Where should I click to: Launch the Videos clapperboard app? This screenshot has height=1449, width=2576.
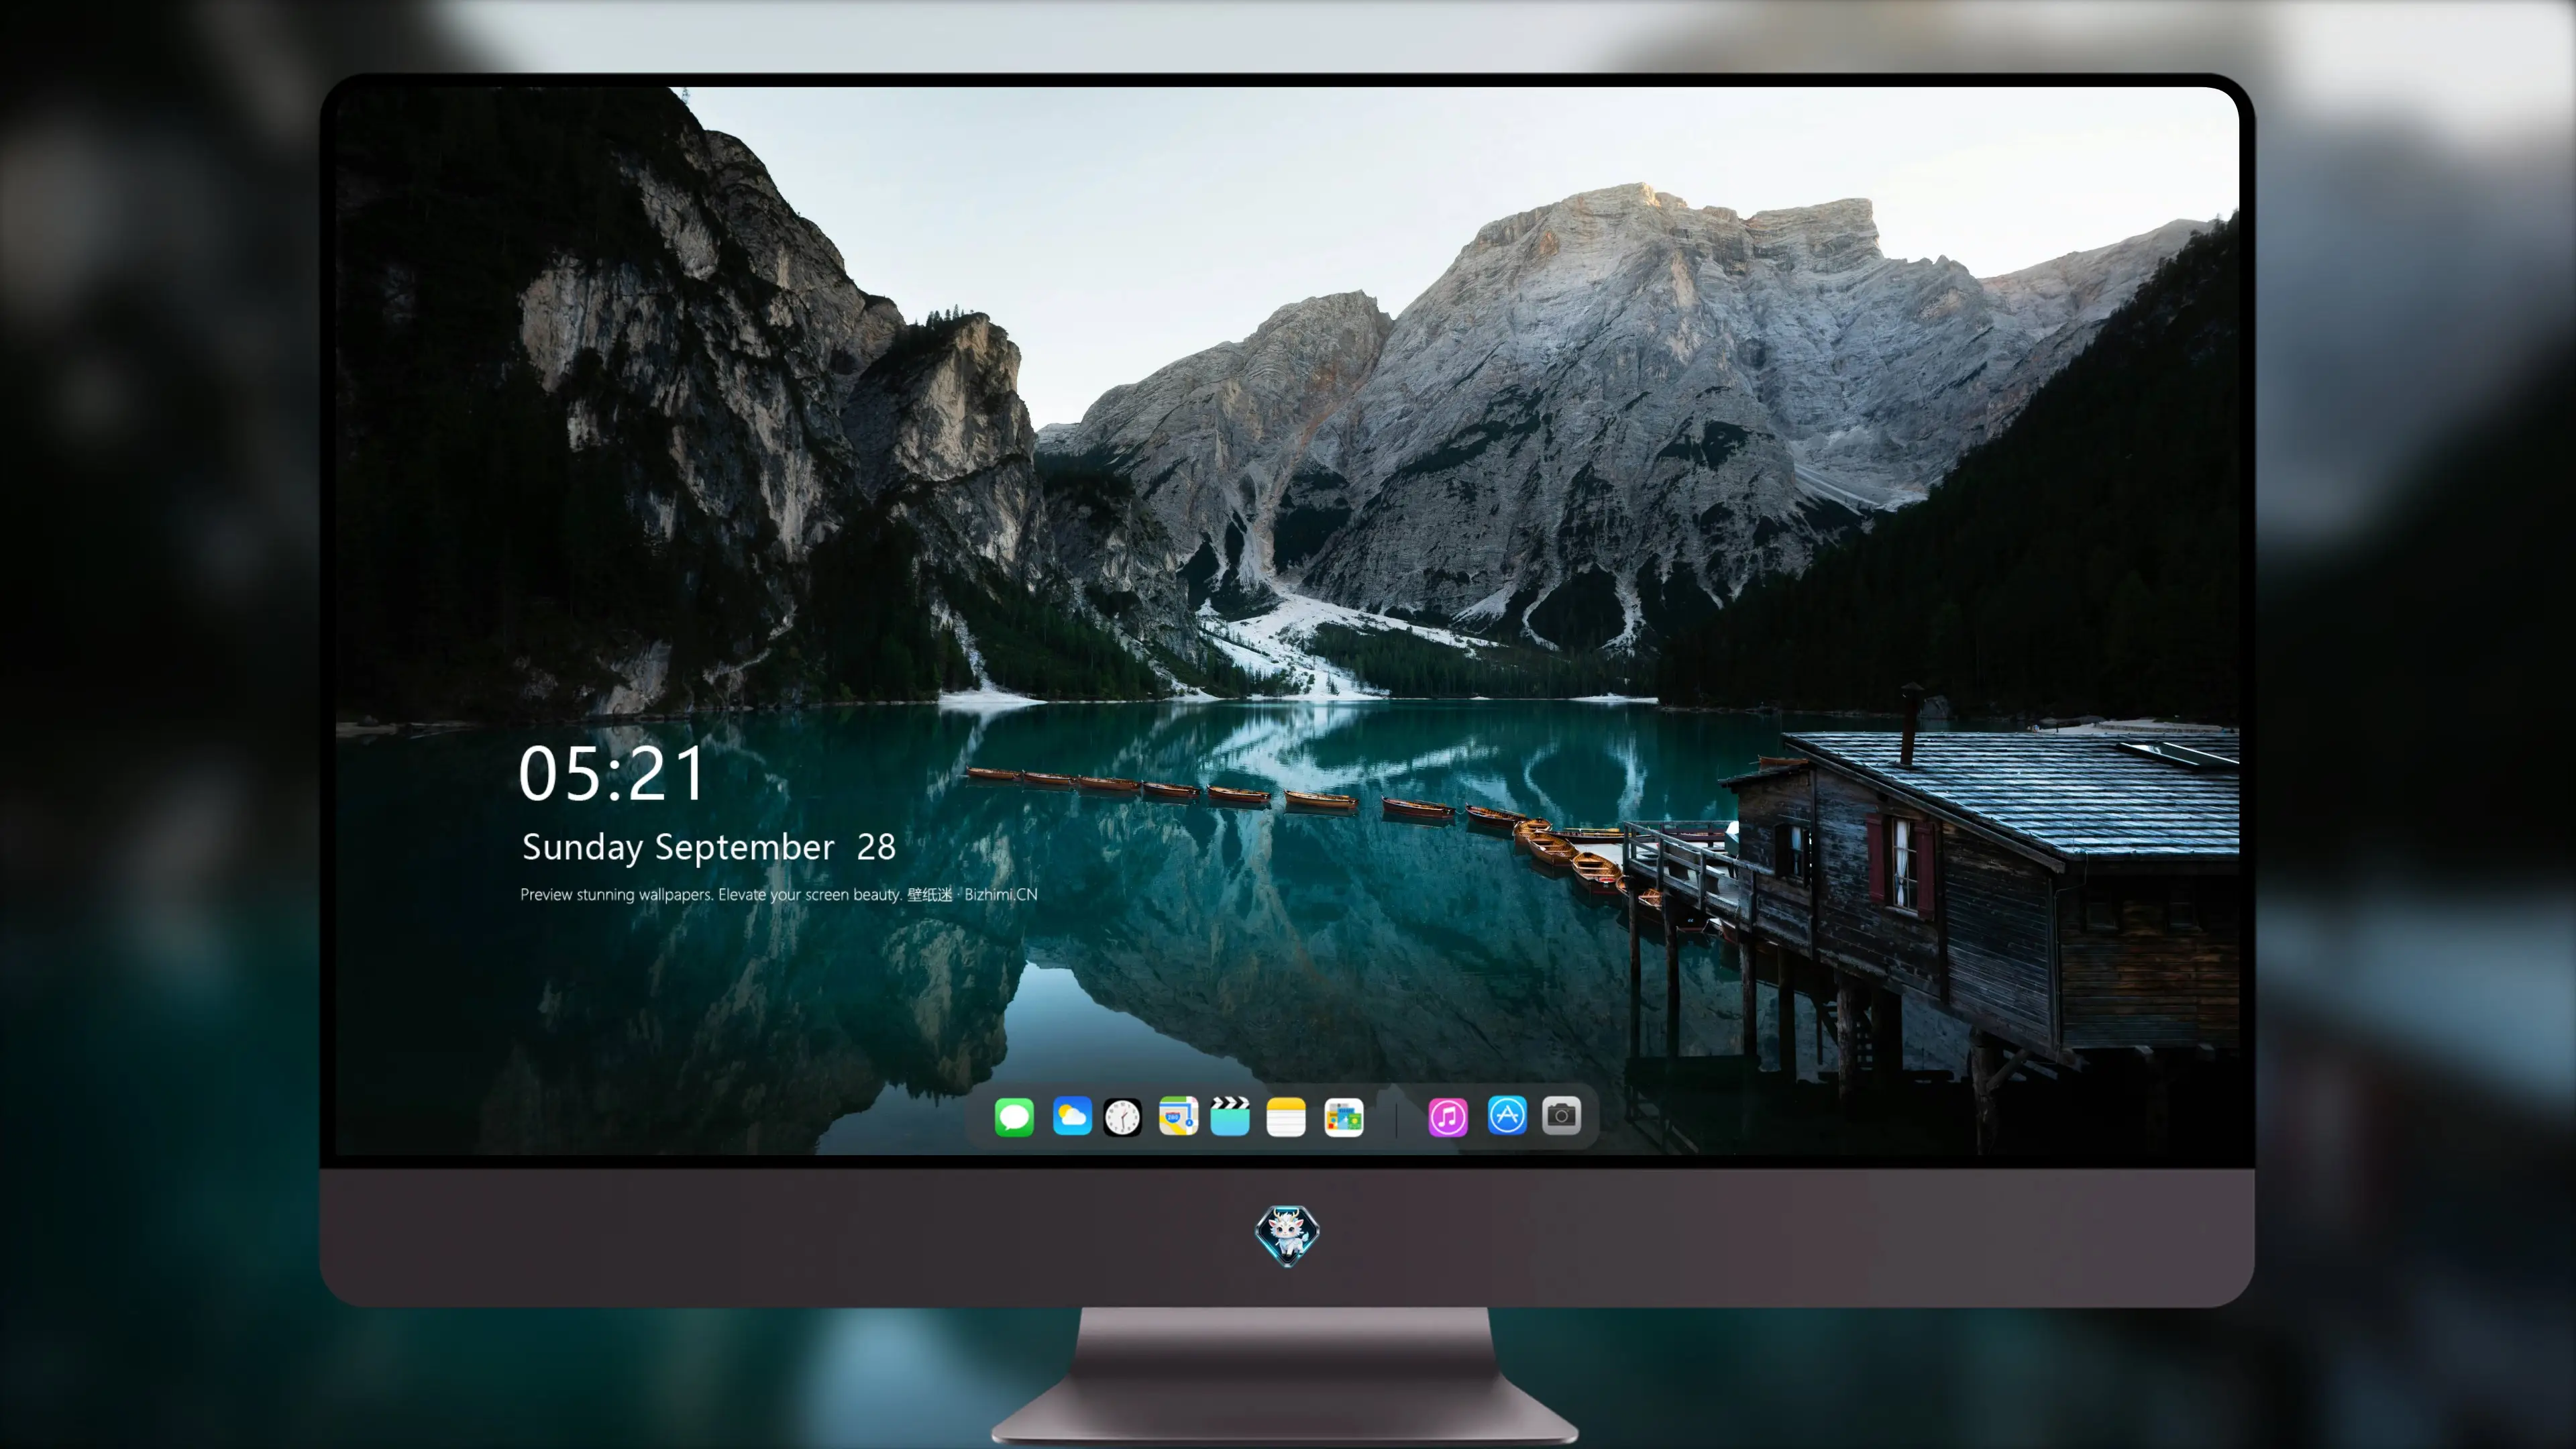coord(1230,1116)
